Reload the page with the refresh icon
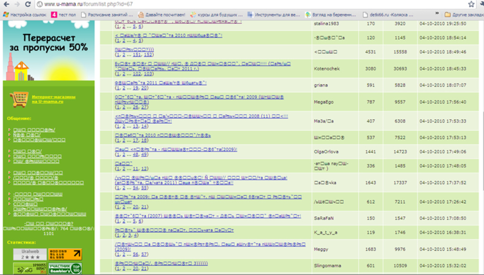 point(28,4)
